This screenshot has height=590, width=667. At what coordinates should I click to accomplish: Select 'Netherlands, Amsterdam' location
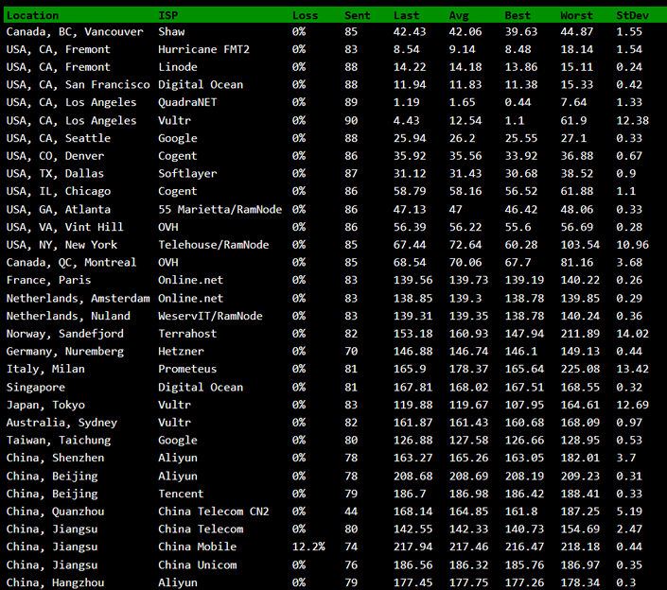pyautogui.click(x=78, y=299)
